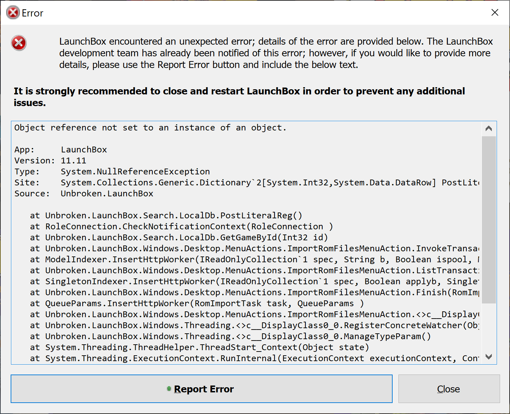This screenshot has height=414, width=510.
Task: Click the 'Source: Unbroken.LaunchBox' line
Action: (x=84, y=194)
